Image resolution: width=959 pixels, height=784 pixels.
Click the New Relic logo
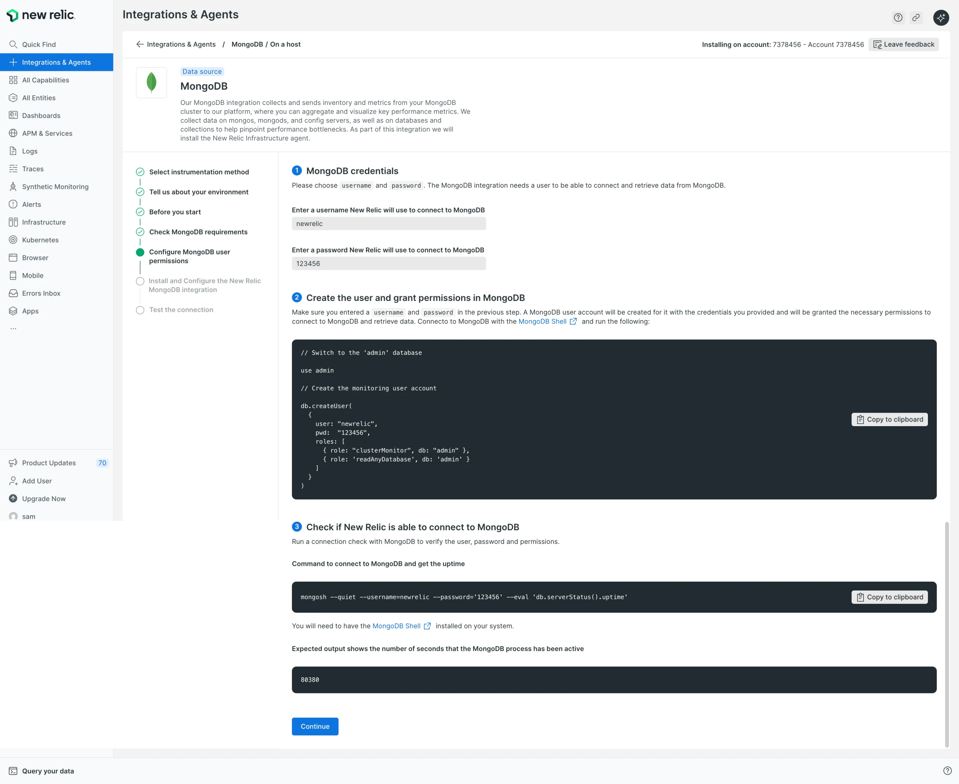click(40, 15)
